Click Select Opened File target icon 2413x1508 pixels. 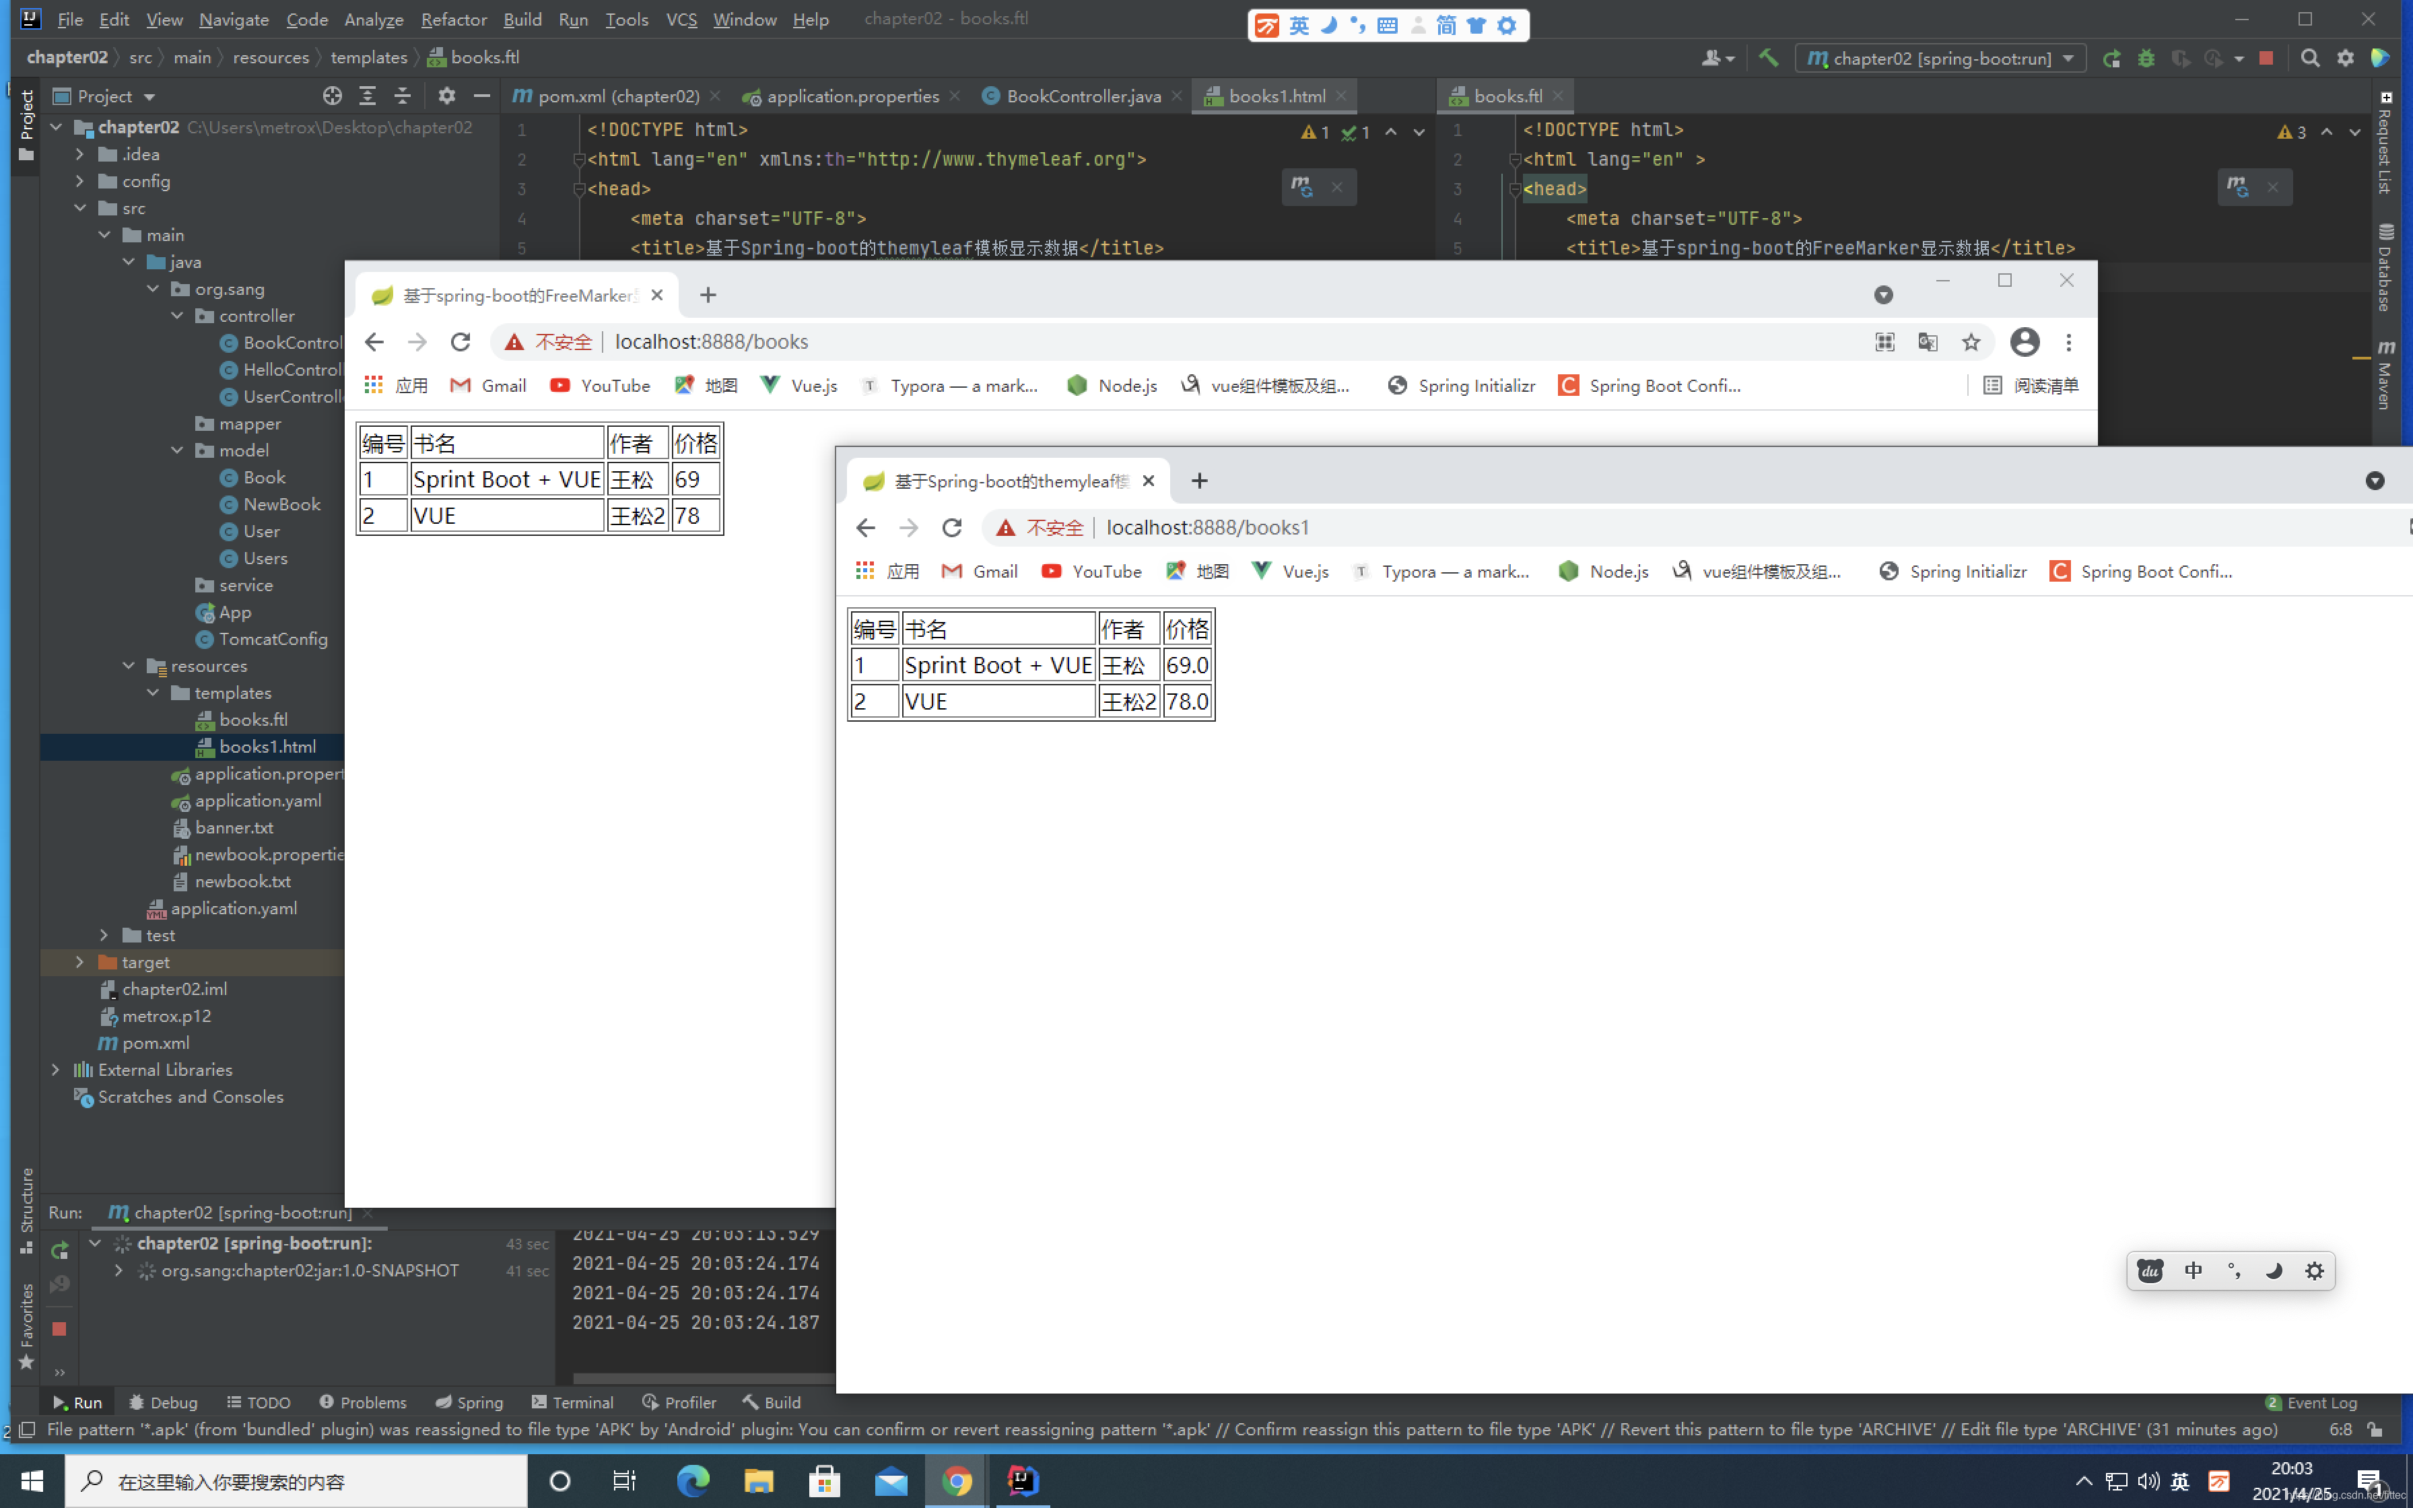[x=332, y=96]
